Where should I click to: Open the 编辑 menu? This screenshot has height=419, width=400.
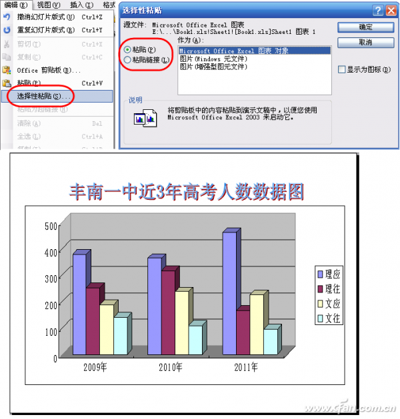[x=16, y=5]
